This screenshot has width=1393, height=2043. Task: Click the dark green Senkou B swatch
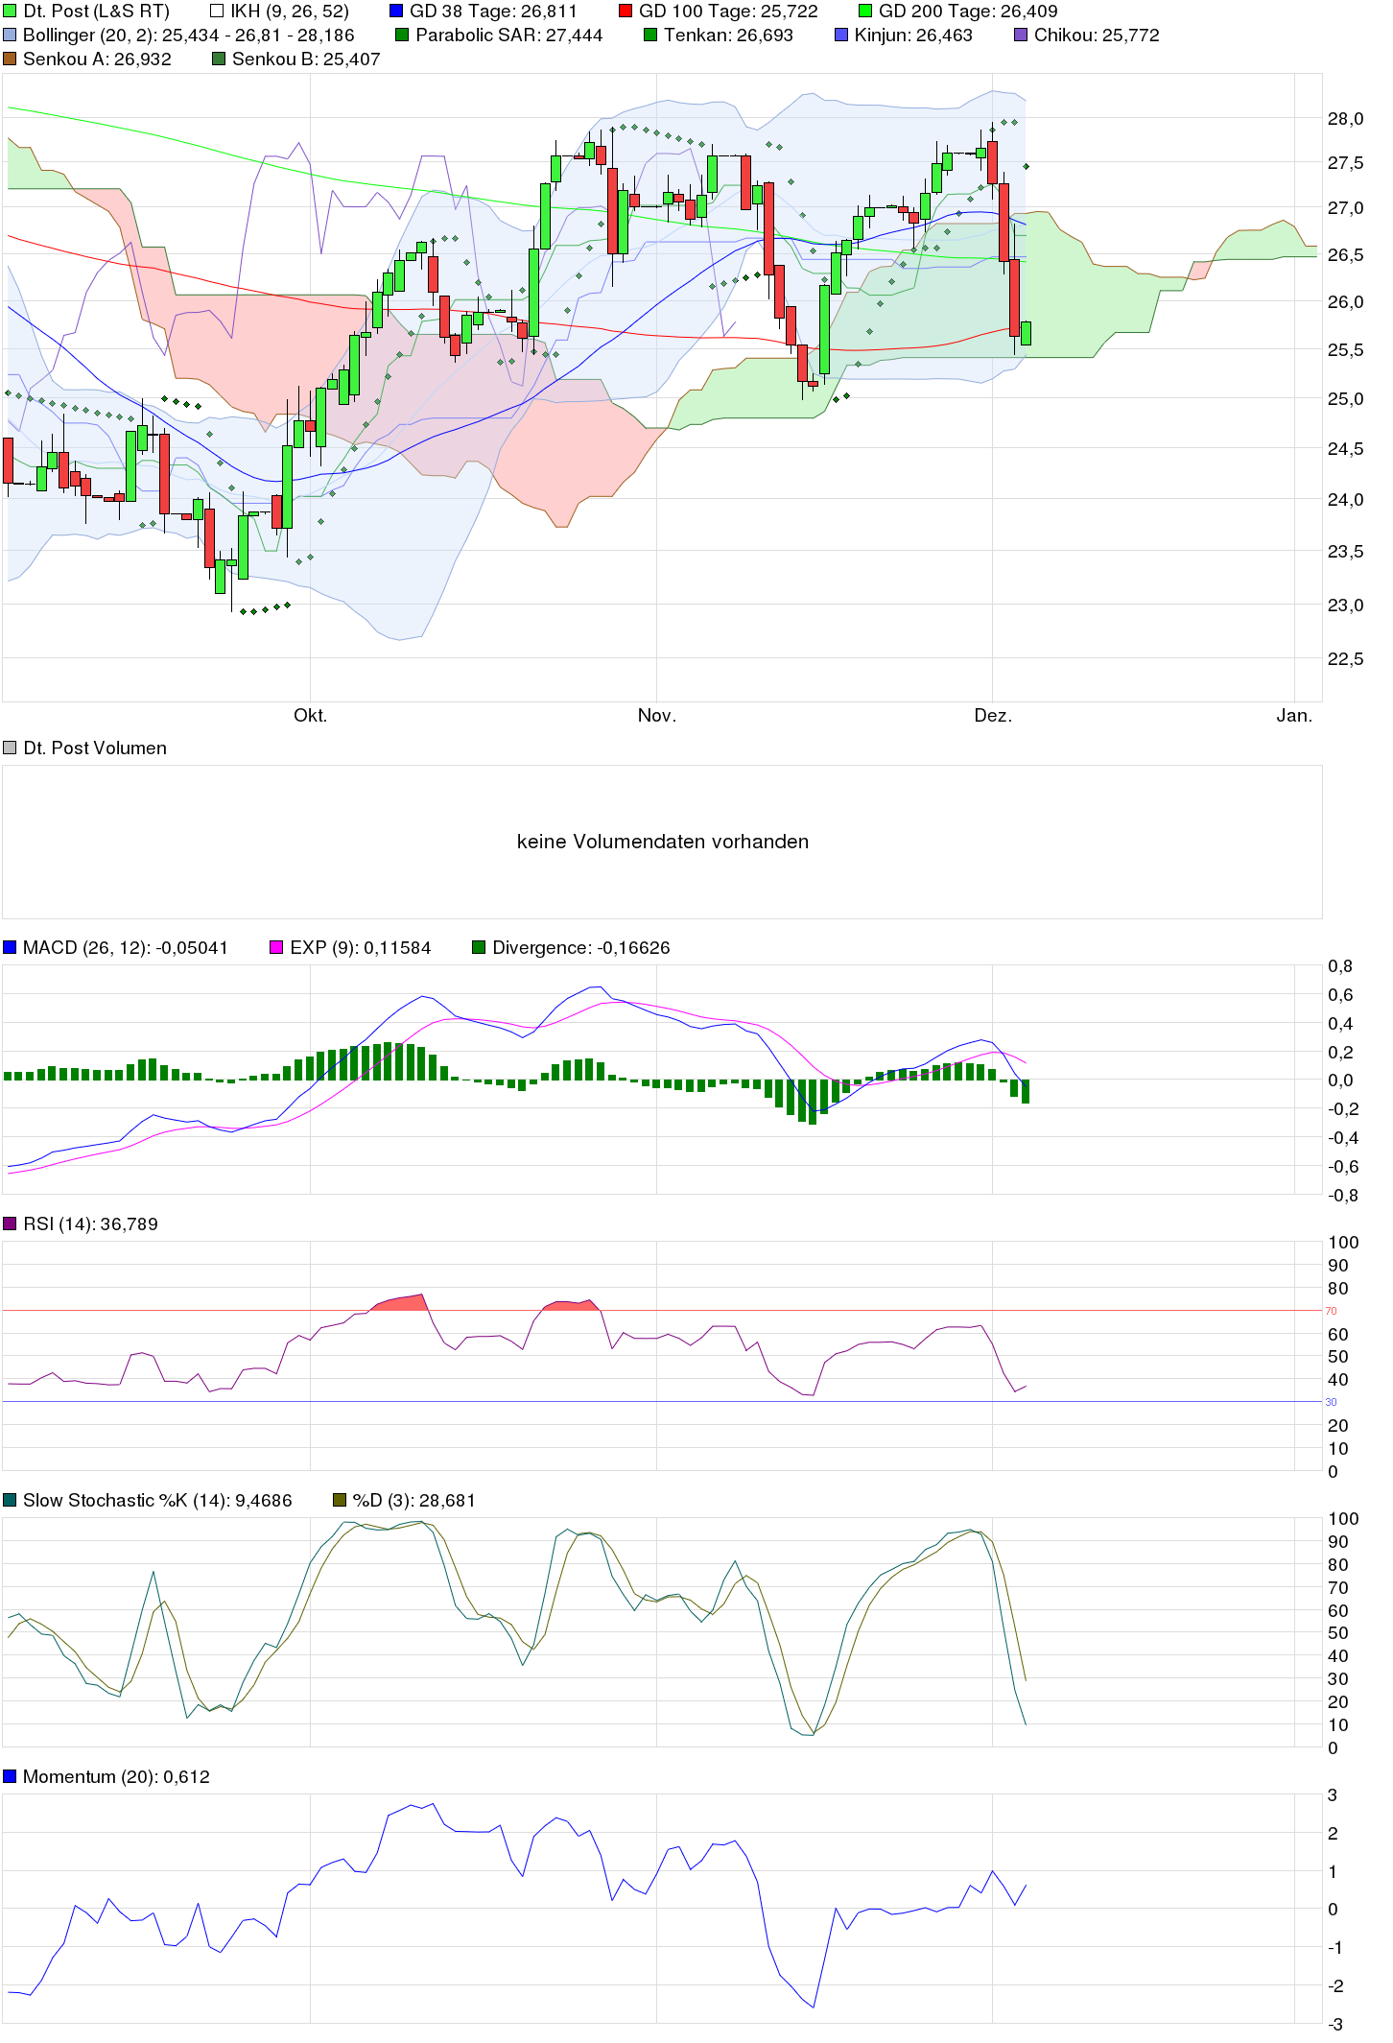(x=219, y=59)
